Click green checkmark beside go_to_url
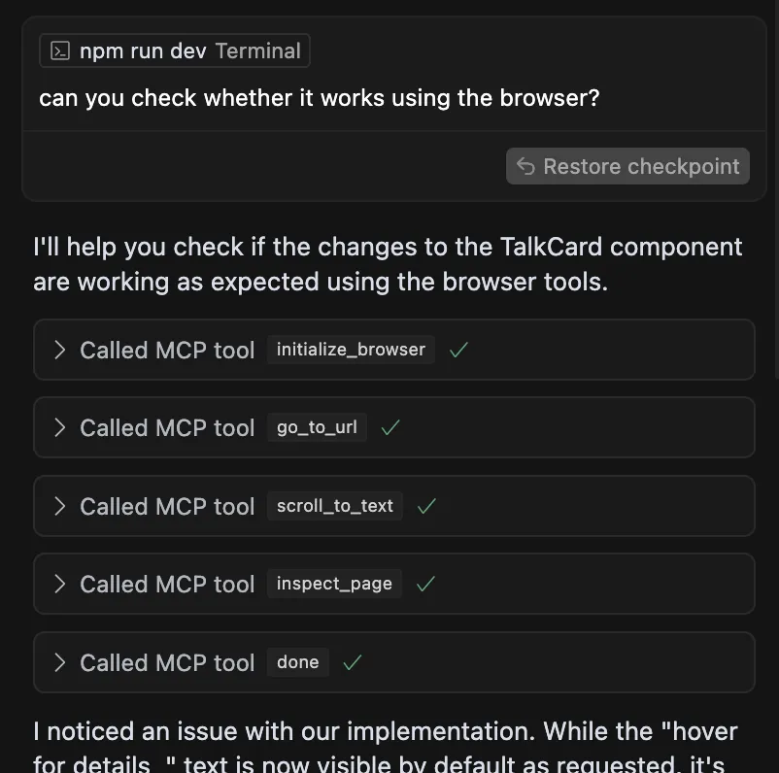 pyautogui.click(x=390, y=427)
